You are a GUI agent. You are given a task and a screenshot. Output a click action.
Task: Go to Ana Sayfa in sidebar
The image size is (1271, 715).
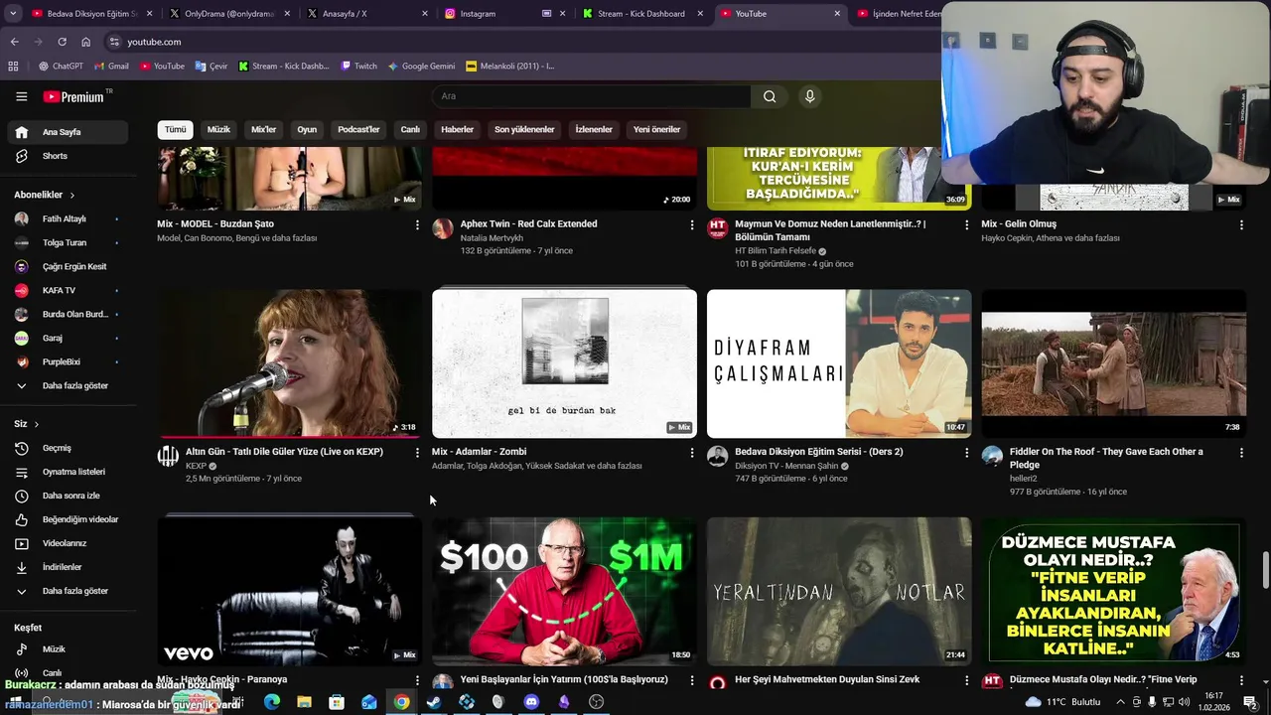coord(68,132)
